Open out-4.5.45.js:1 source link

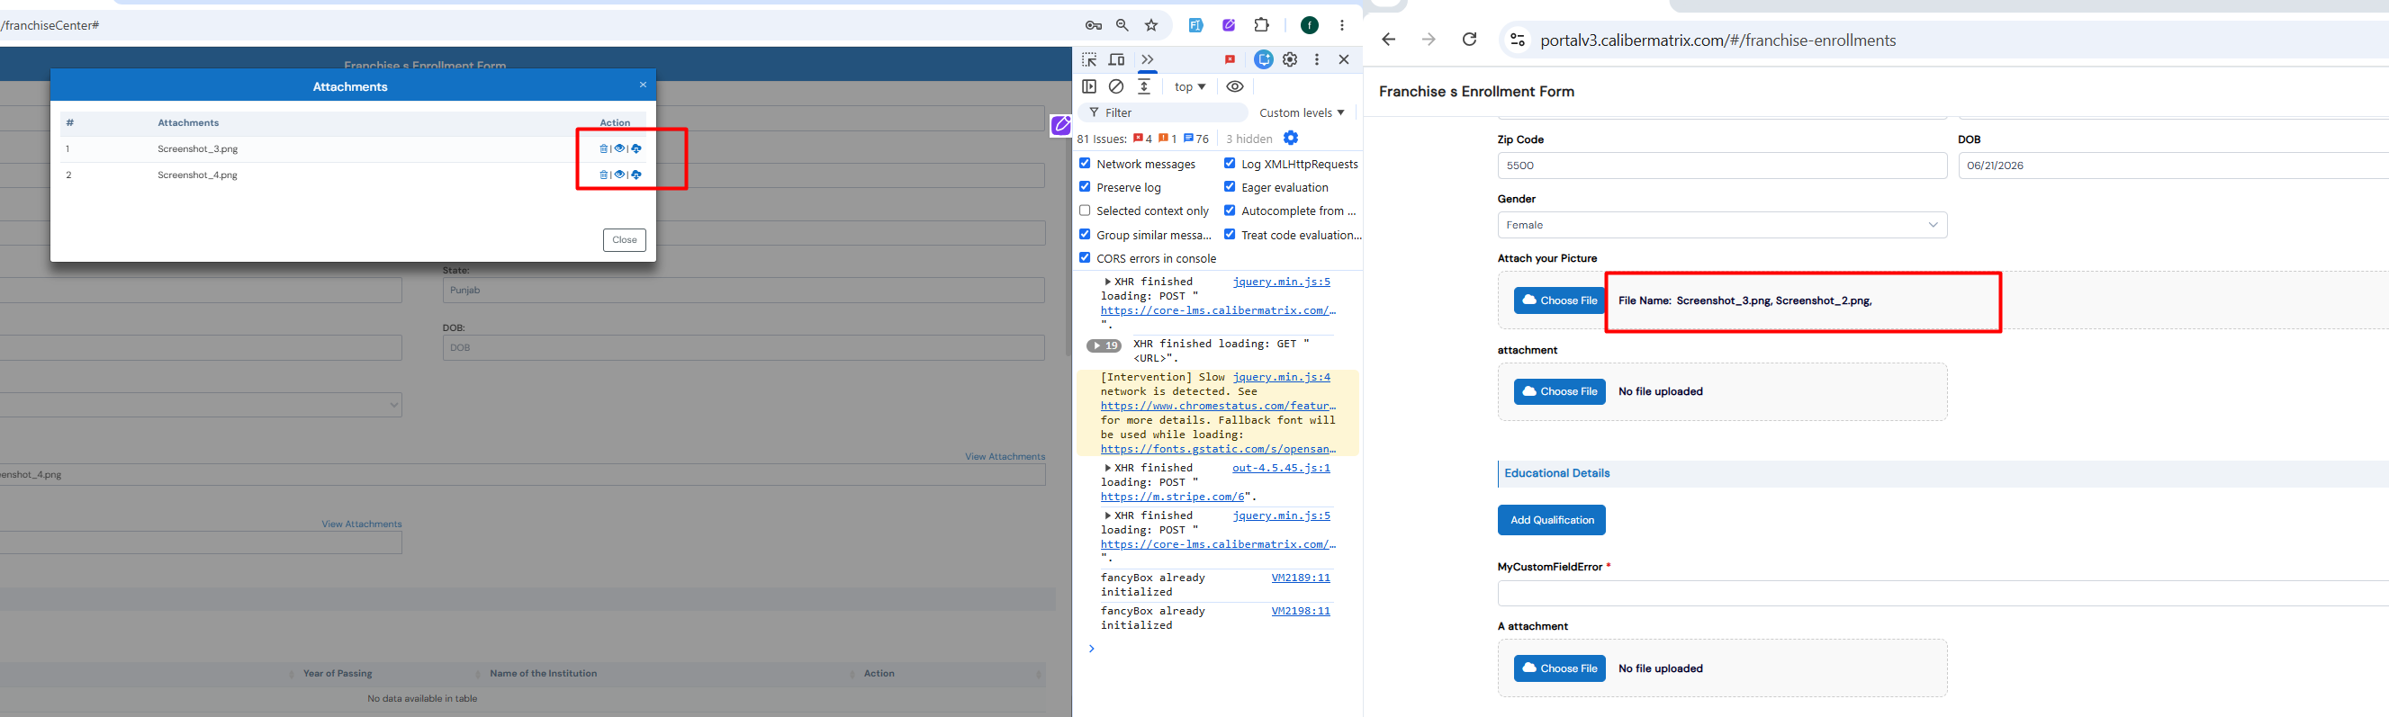(x=1281, y=468)
